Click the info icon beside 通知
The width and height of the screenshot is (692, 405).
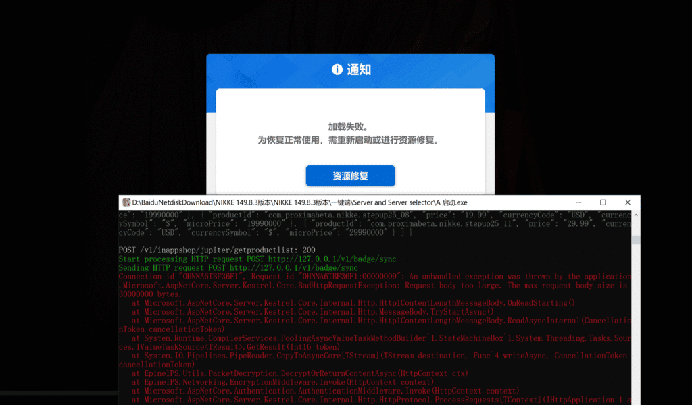[x=337, y=70]
